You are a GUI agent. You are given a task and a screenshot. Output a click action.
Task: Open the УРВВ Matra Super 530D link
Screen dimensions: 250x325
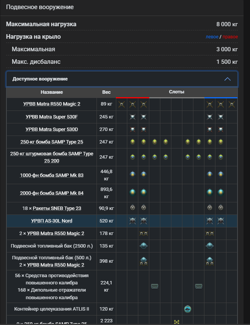[52, 129]
